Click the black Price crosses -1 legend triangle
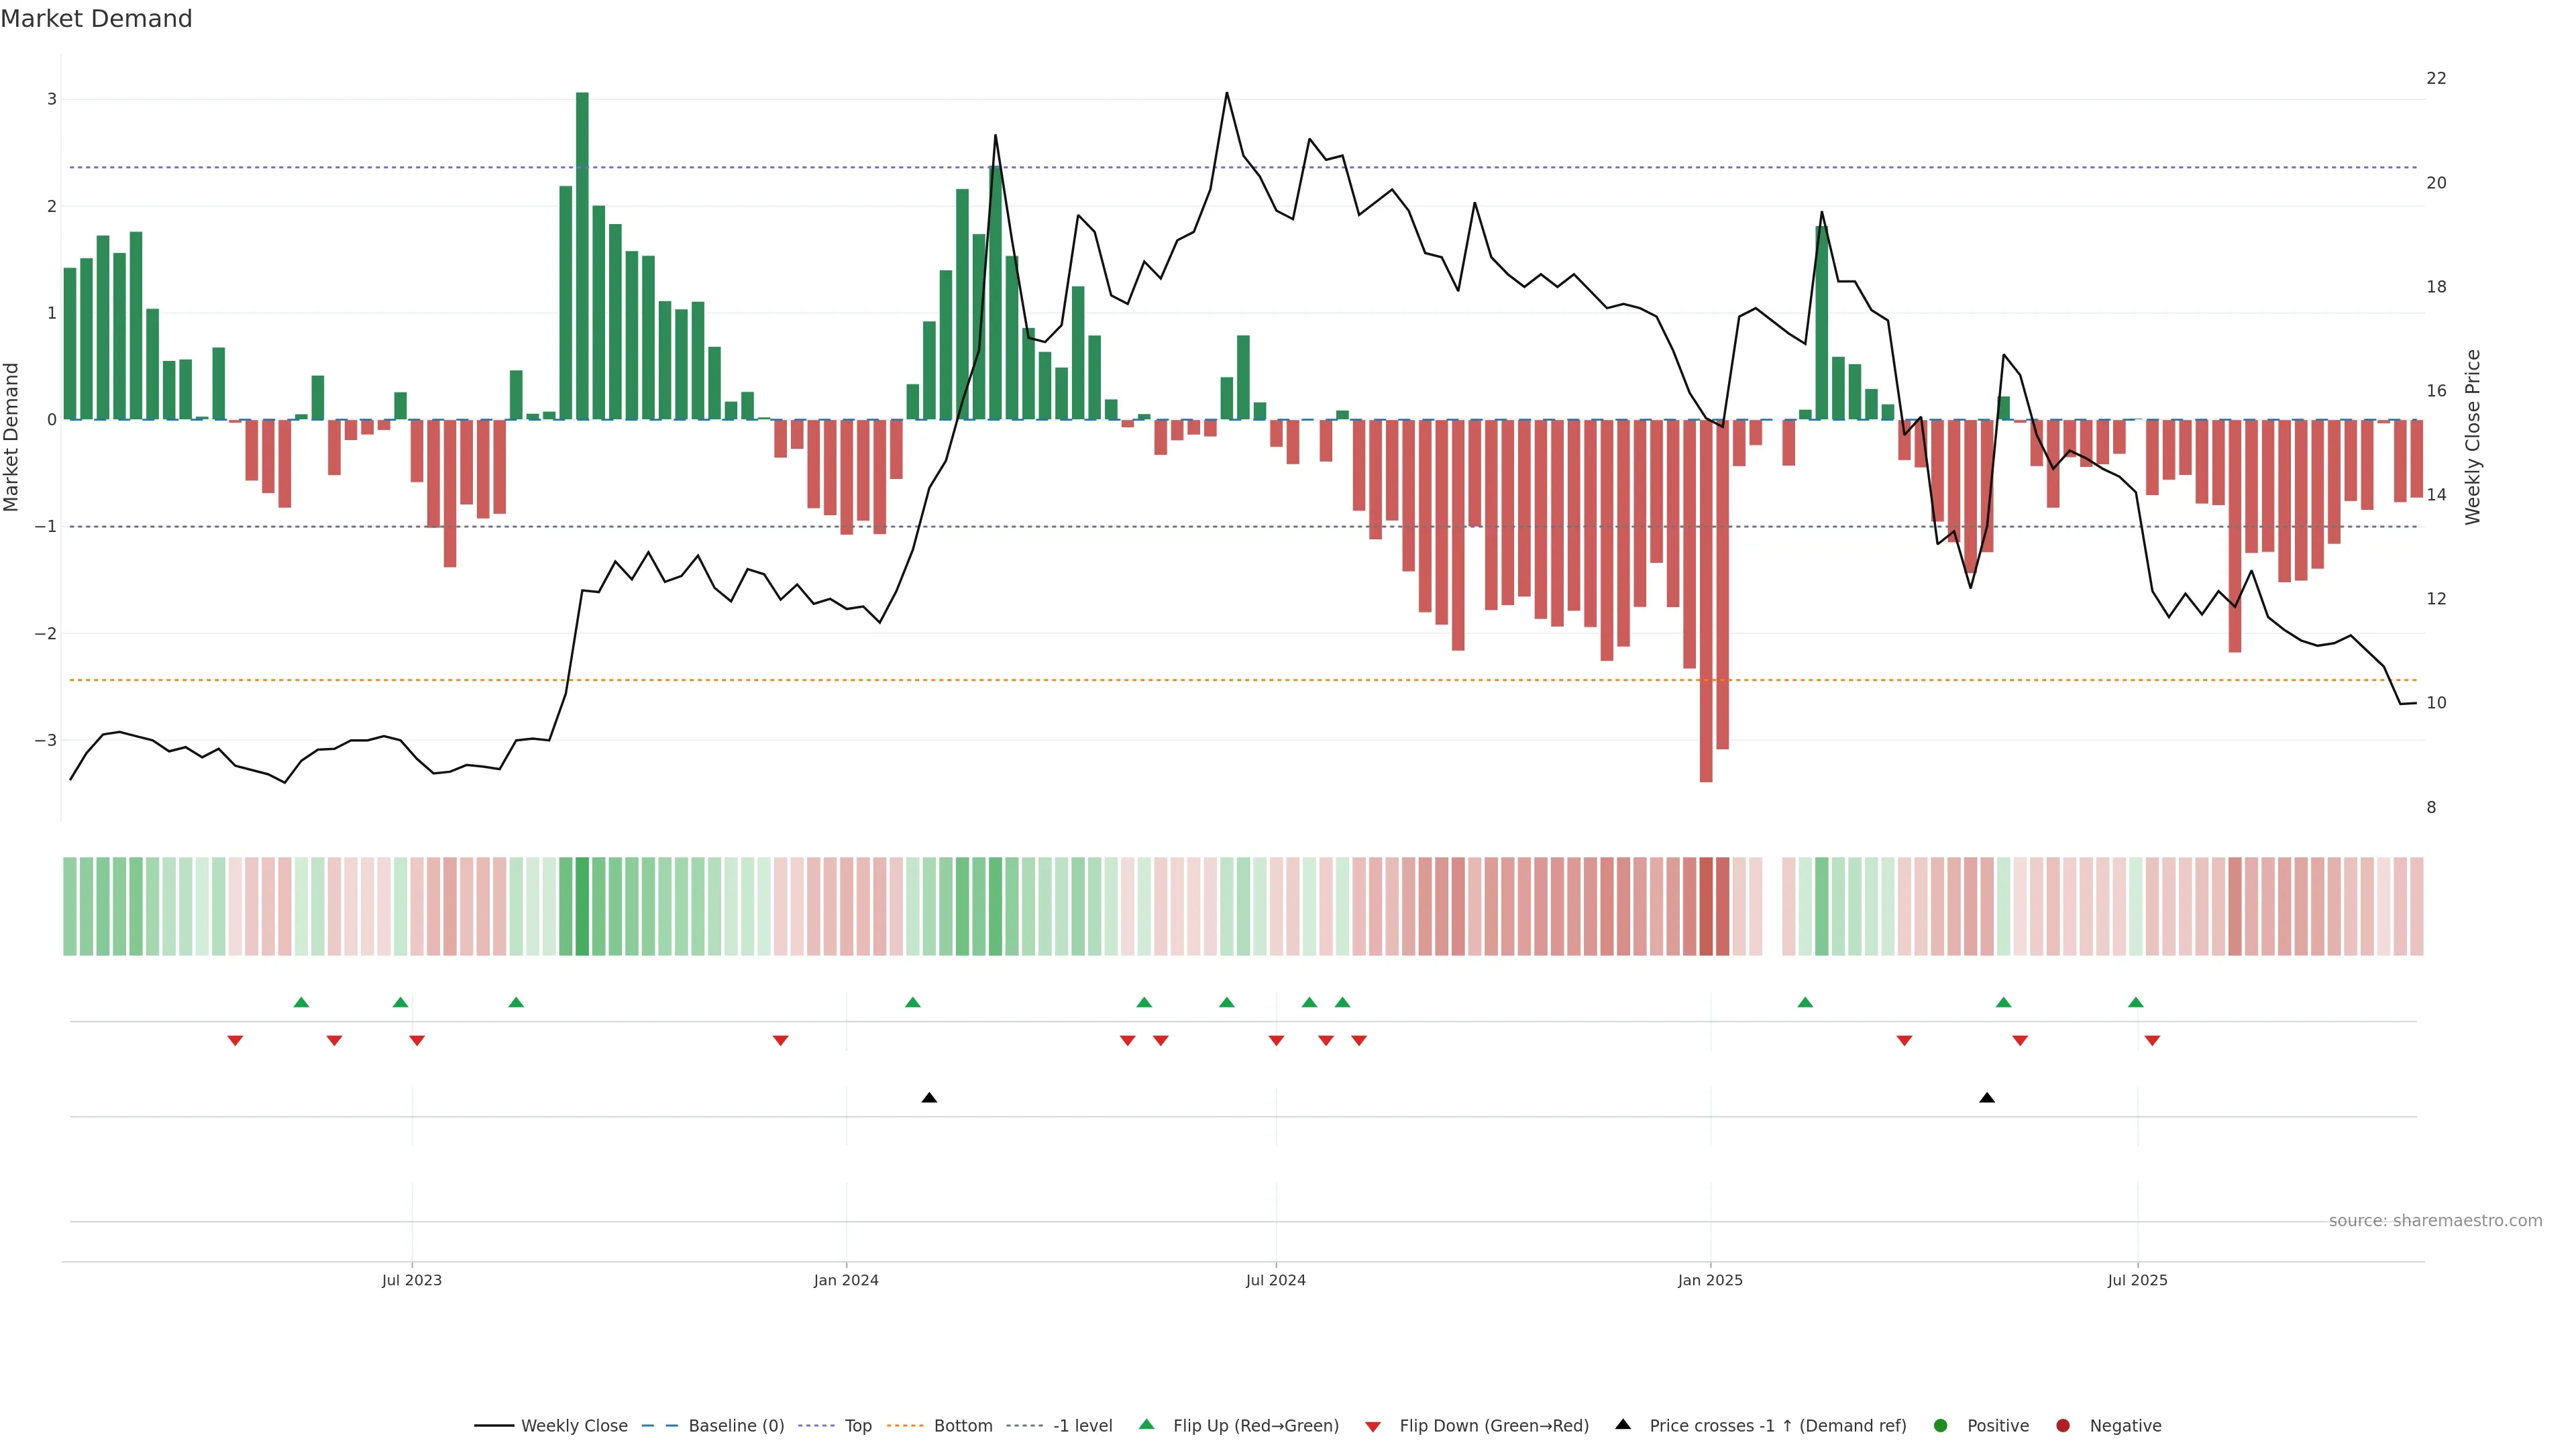2576x1449 pixels. click(1623, 1425)
